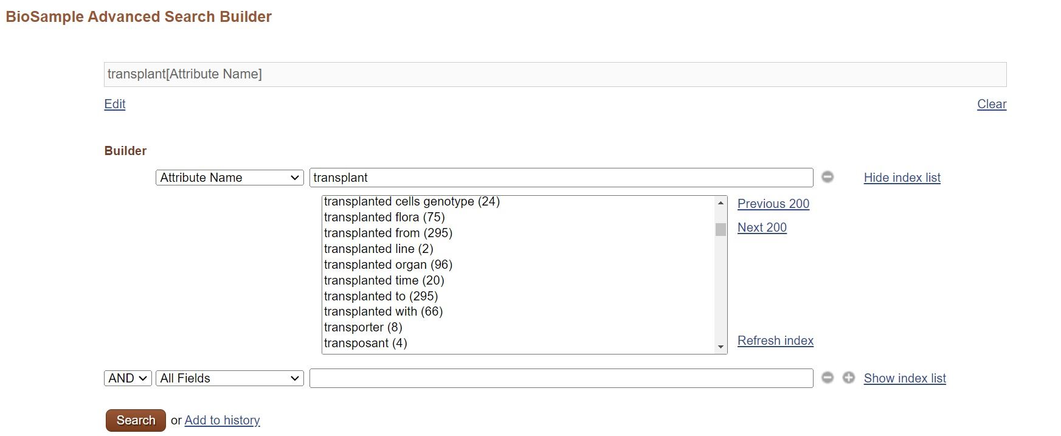Add a new builder row with plus icon
Screen dimensions: 1061x436
(848, 378)
